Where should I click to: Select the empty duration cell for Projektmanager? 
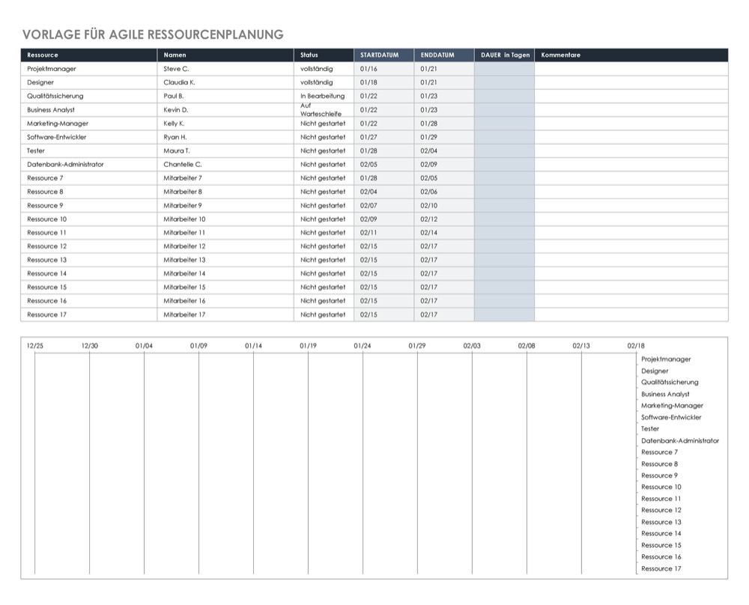click(504, 69)
